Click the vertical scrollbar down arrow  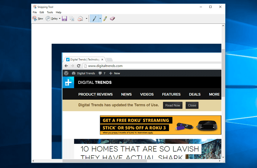coord(223,157)
